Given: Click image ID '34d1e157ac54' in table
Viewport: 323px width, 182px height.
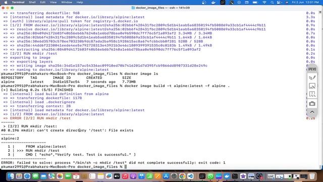Looking at the screenshot, I should coord(66,82).
